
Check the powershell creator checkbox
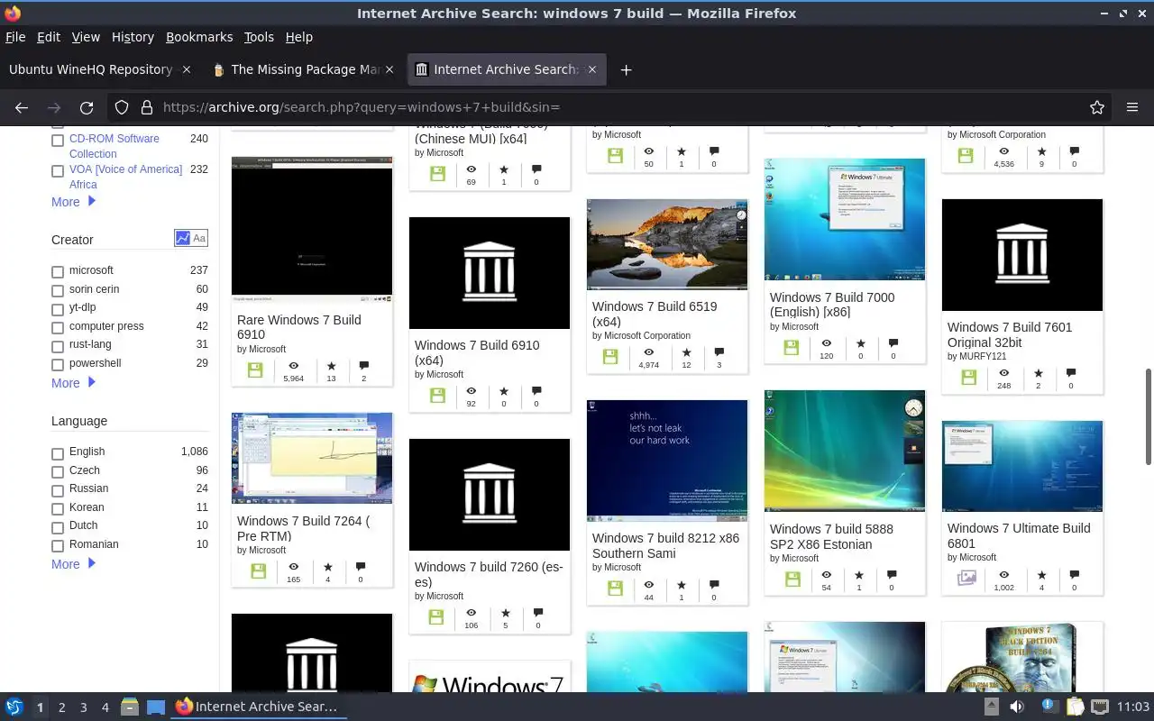pos(58,364)
